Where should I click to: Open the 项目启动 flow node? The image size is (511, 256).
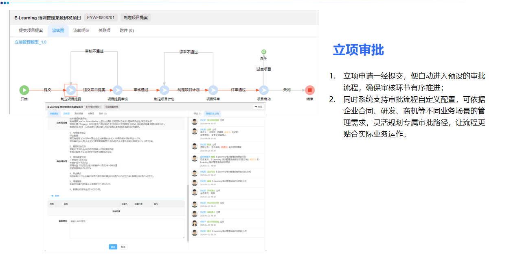264,90
